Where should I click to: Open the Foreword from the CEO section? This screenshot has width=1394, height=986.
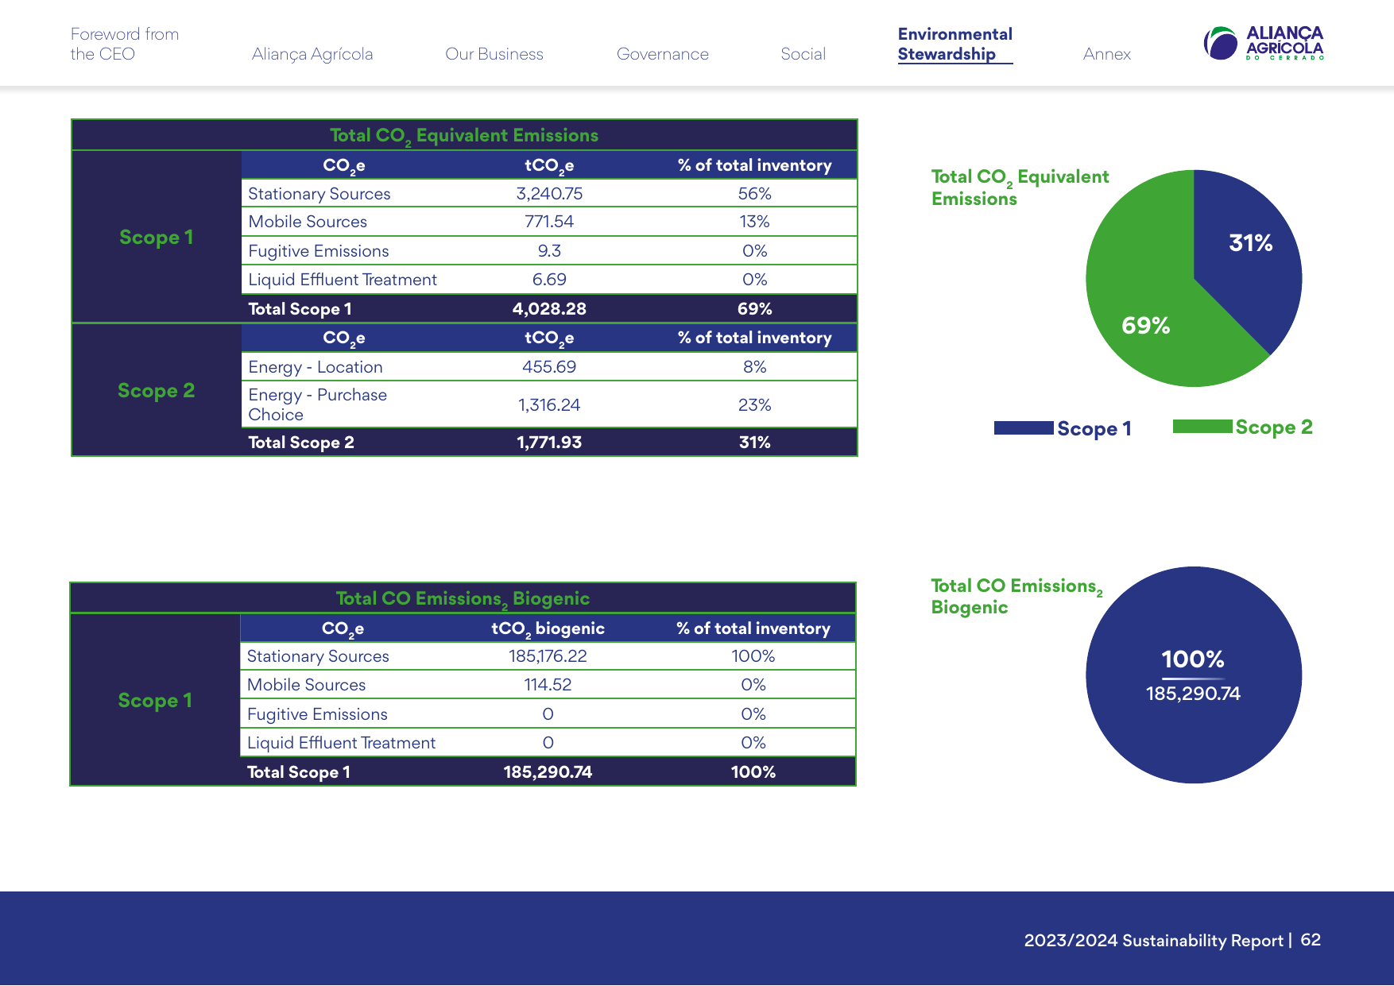(x=125, y=44)
